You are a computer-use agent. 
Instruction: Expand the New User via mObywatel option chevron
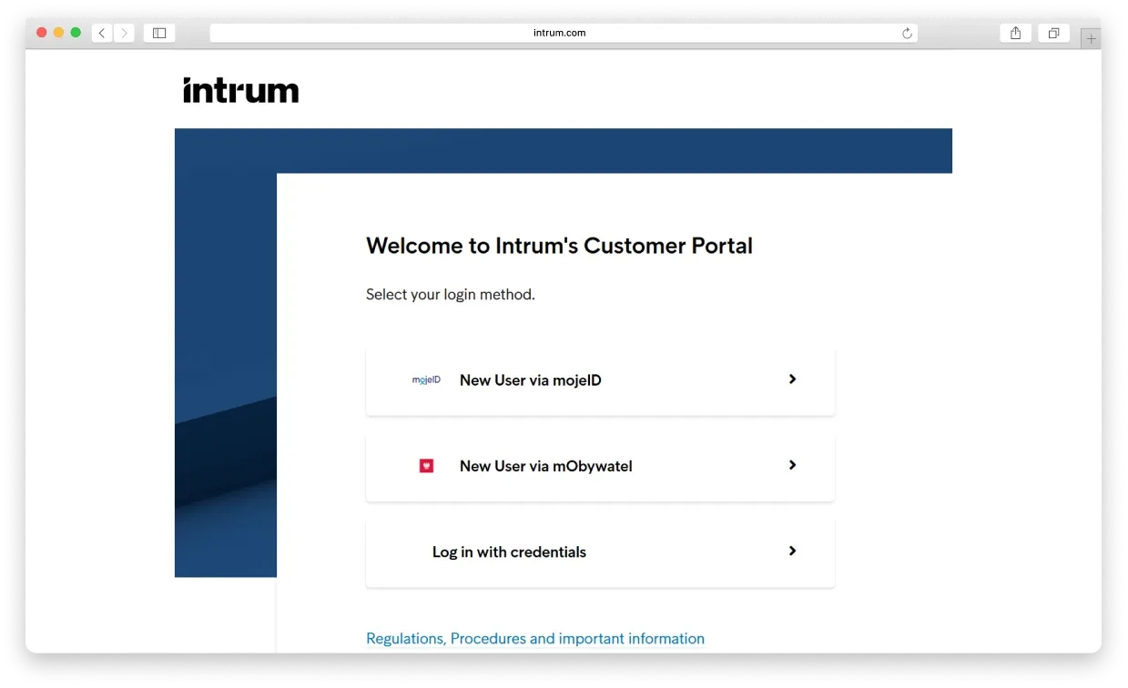(x=791, y=465)
